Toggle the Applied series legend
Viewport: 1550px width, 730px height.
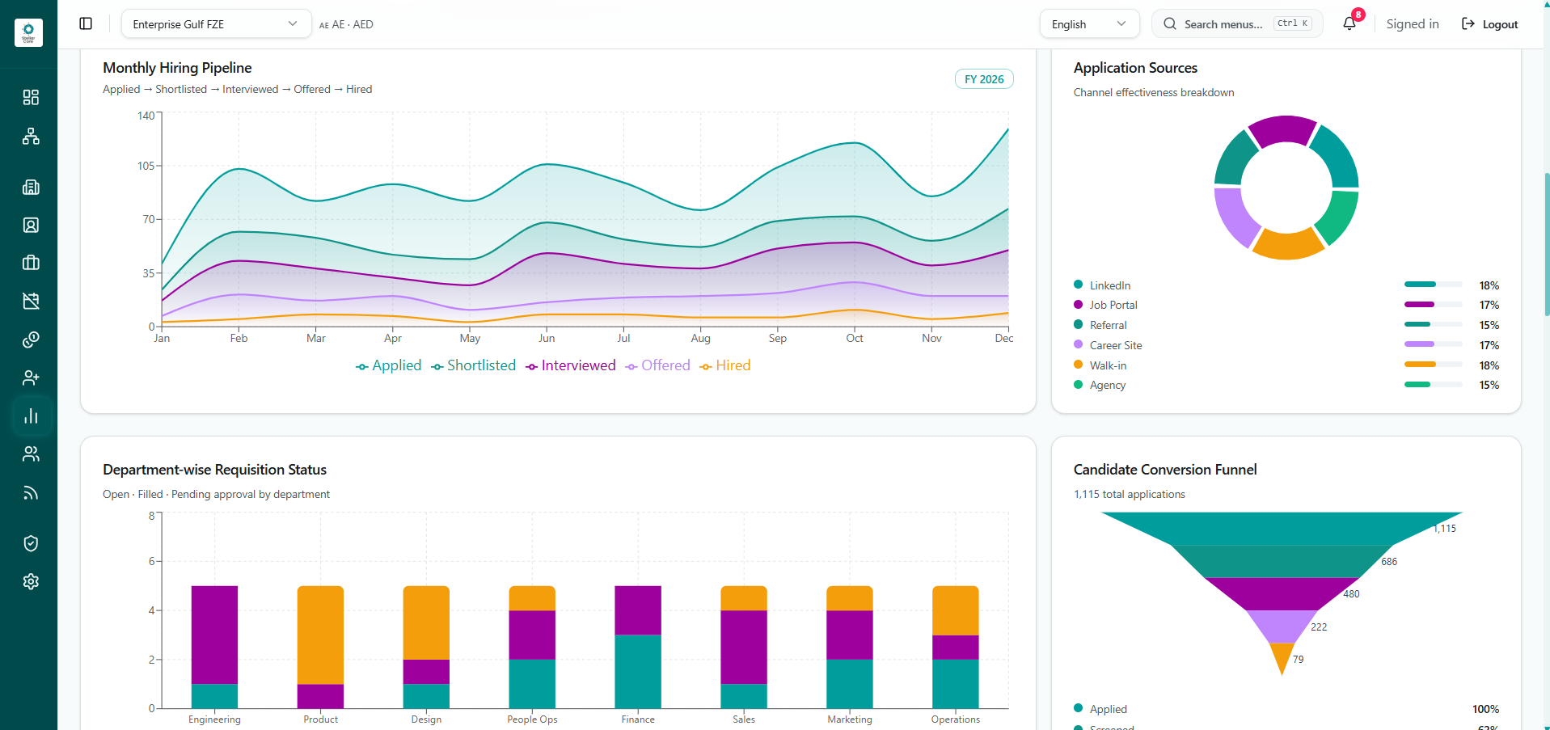coord(389,365)
